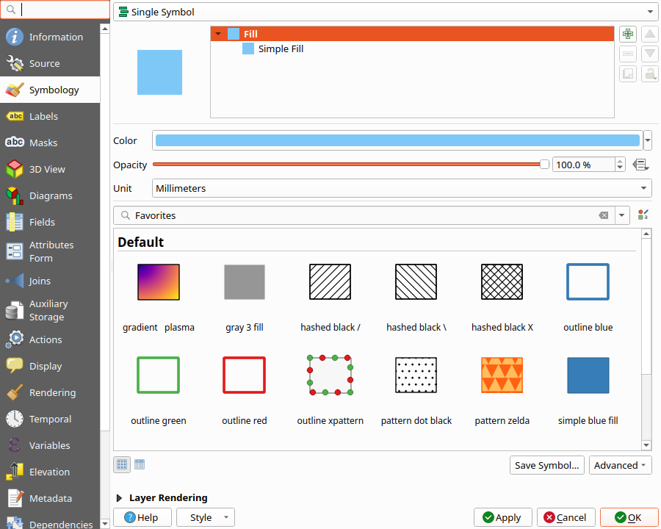Click the Cancel button

tap(566, 517)
